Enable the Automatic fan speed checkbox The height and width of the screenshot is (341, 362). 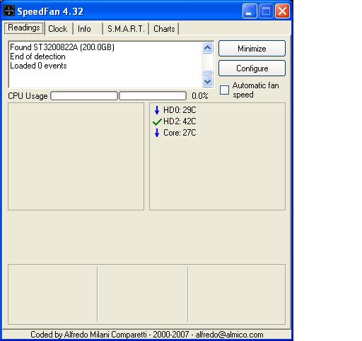click(x=224, y=90)
